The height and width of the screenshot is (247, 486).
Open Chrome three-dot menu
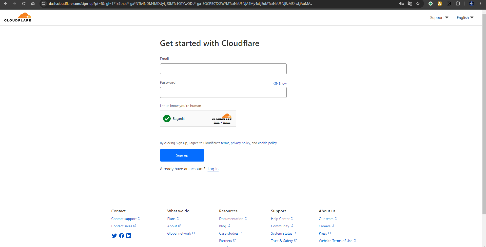(x=481, y=4)
